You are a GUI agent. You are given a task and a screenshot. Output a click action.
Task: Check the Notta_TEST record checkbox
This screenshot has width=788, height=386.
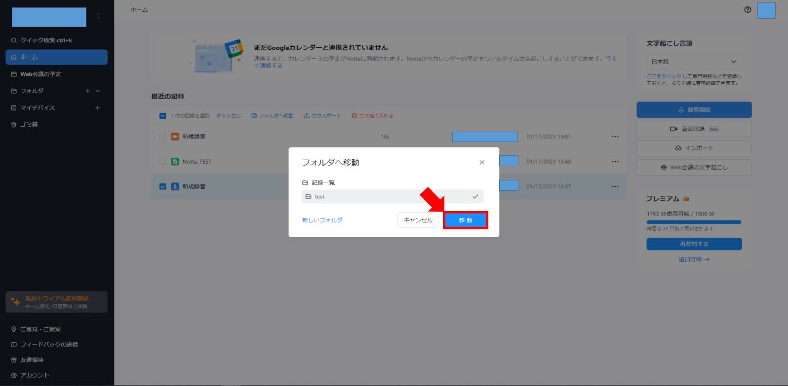point(162,161)
